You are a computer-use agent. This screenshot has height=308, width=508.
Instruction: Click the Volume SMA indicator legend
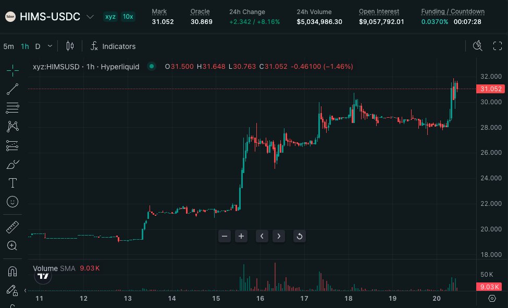point(54,268)
